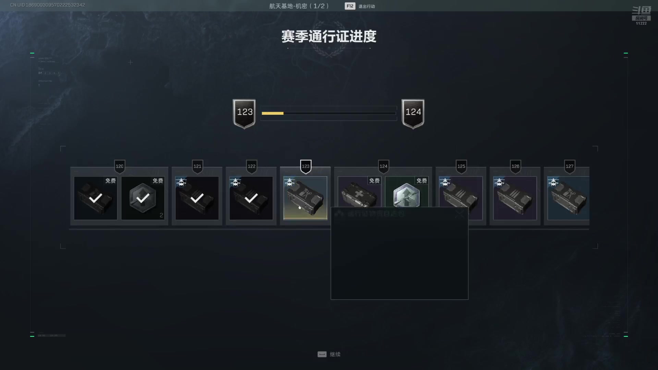Click the 120 level marker above rewards
The height and width of the screenshot is (370, 658).
point(120,166)
